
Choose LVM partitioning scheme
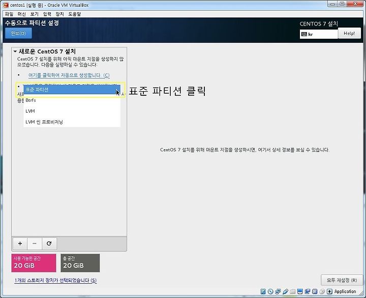click(x=72, y=111)
